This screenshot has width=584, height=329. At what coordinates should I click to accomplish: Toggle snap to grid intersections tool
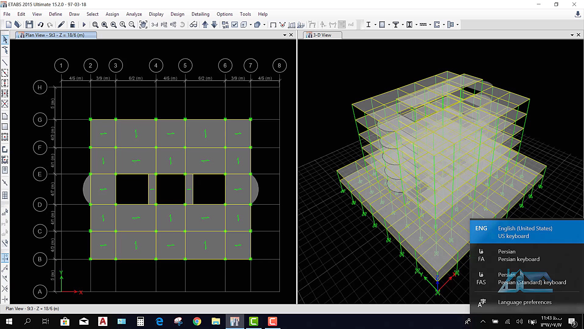[x=5, y=258]
